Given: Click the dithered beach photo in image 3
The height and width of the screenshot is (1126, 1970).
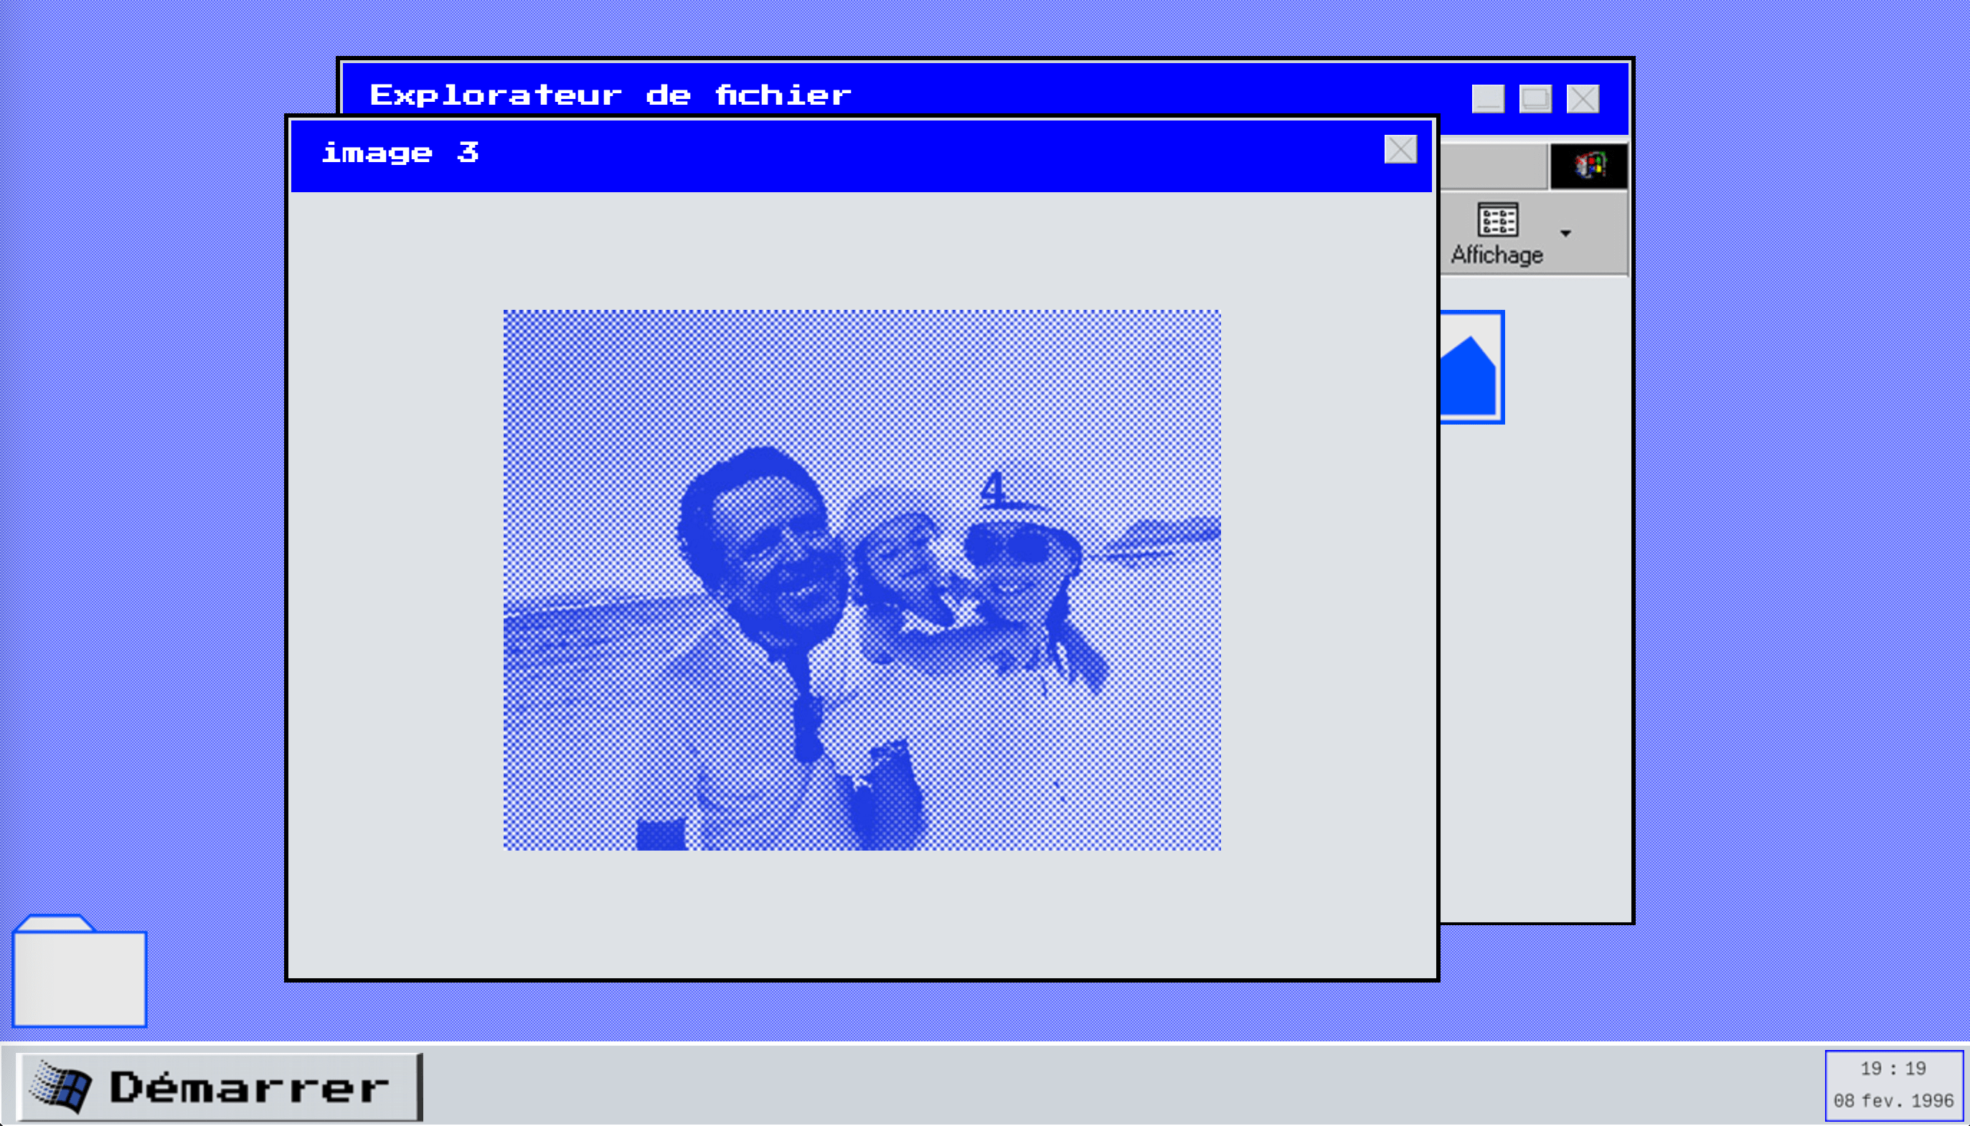Looking at the screenshot, I should click(x=862, y=580).
